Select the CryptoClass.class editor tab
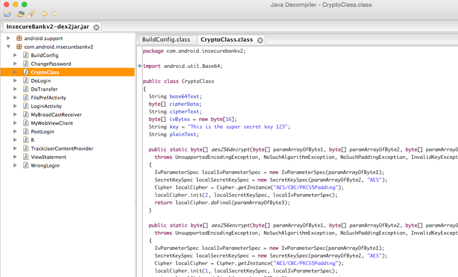The image size is (458, 277). [226, 40]
